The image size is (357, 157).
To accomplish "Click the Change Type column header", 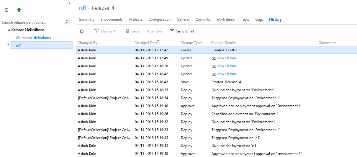I will (x=191, y=43).
